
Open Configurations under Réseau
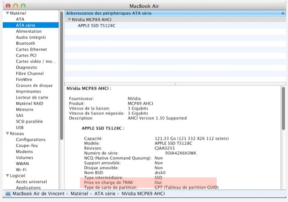(x=31, y=140)
